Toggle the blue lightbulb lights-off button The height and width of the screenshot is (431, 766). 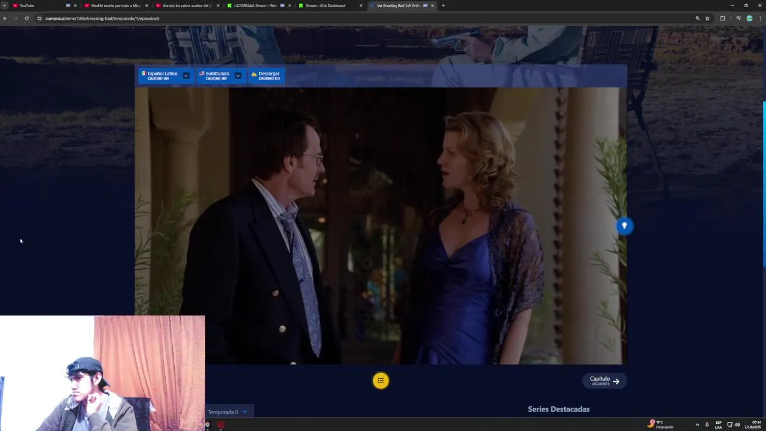click(x=624, y=226)
